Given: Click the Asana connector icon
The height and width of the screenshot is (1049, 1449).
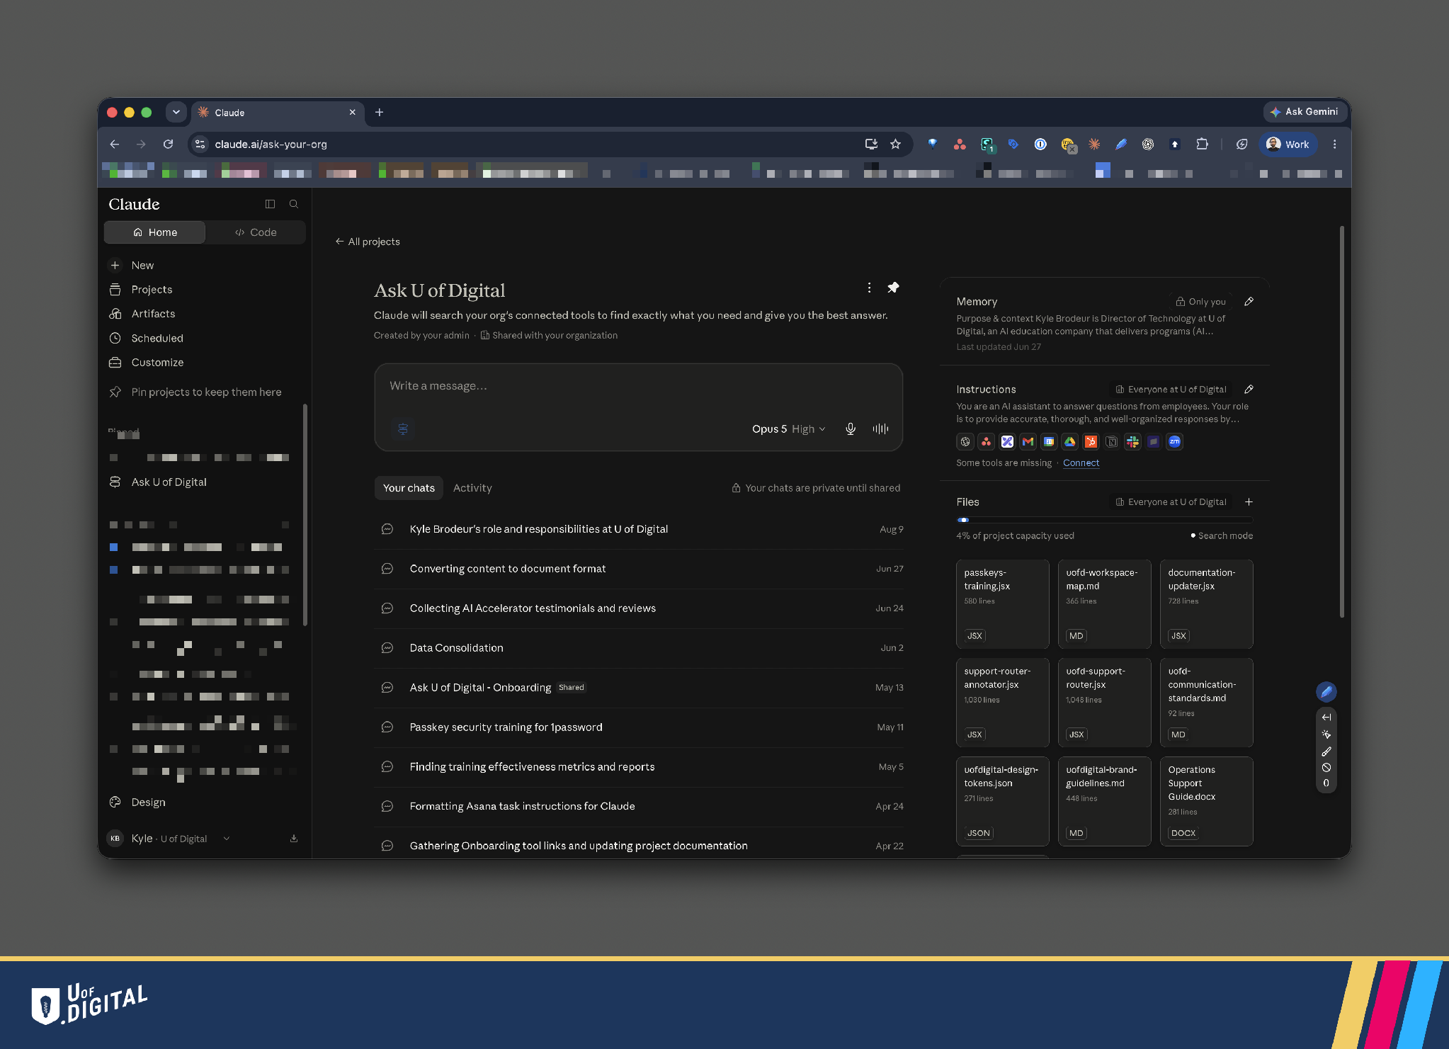Looking at the screenshot, I should click(x=986, y=441).
